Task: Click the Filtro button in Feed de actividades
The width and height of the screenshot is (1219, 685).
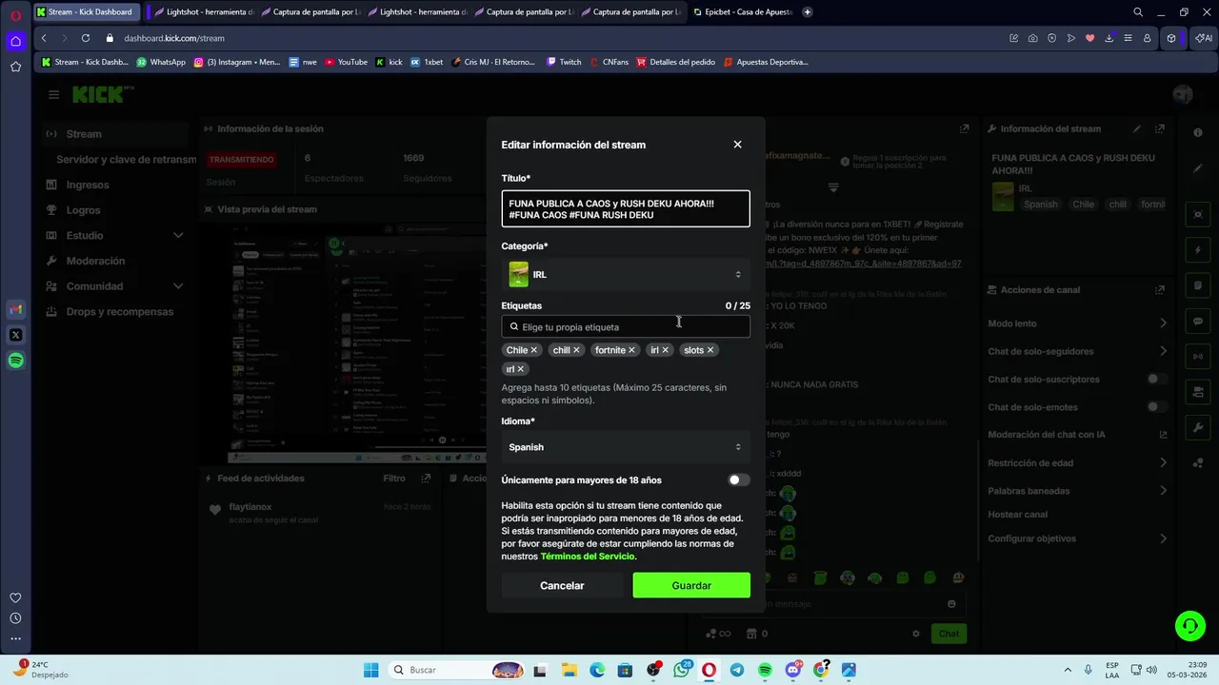Action: point(394,479)
